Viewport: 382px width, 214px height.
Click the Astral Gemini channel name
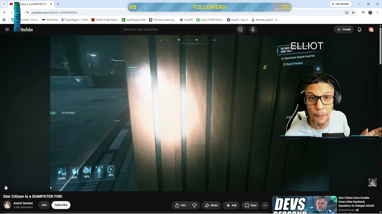pos(23,203)
